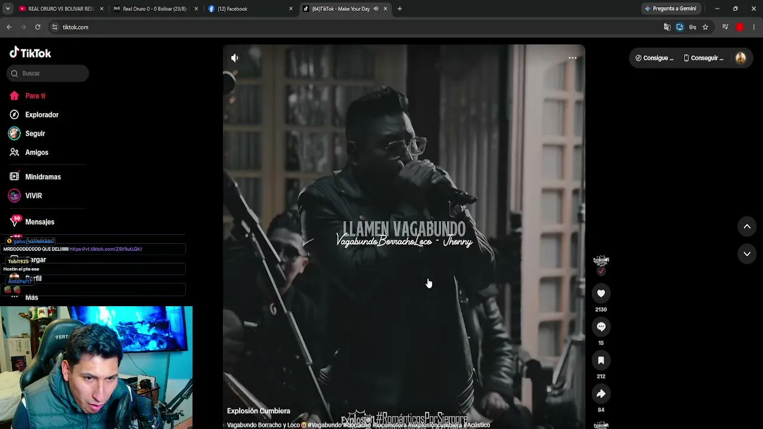The image size is (763, 429).
Task: Close the TikTok browser tab
Action: [386, 9]
